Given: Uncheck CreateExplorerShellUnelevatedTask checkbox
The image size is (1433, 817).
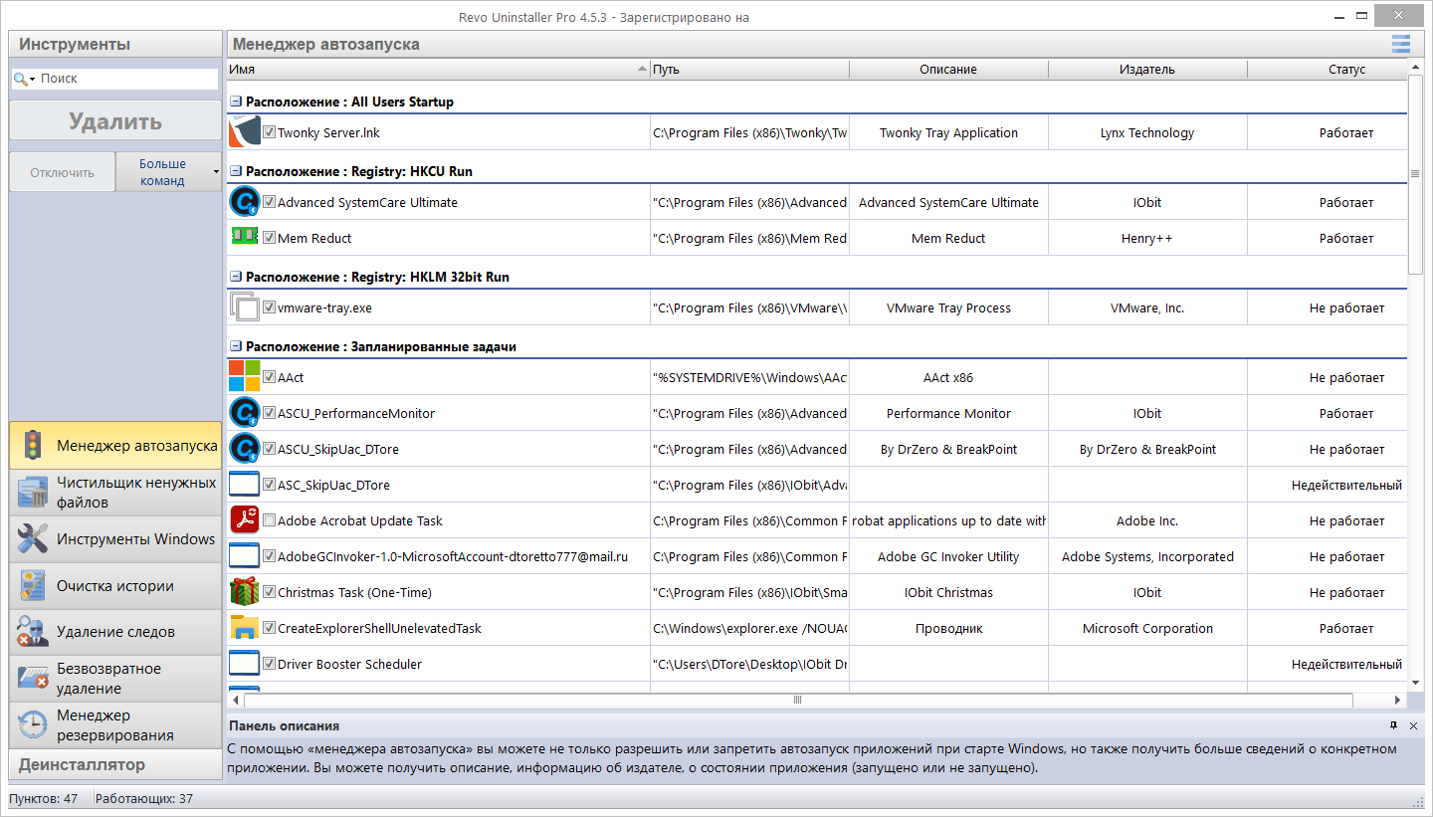Looking at the screenshot, I should [x=269, y=628].
